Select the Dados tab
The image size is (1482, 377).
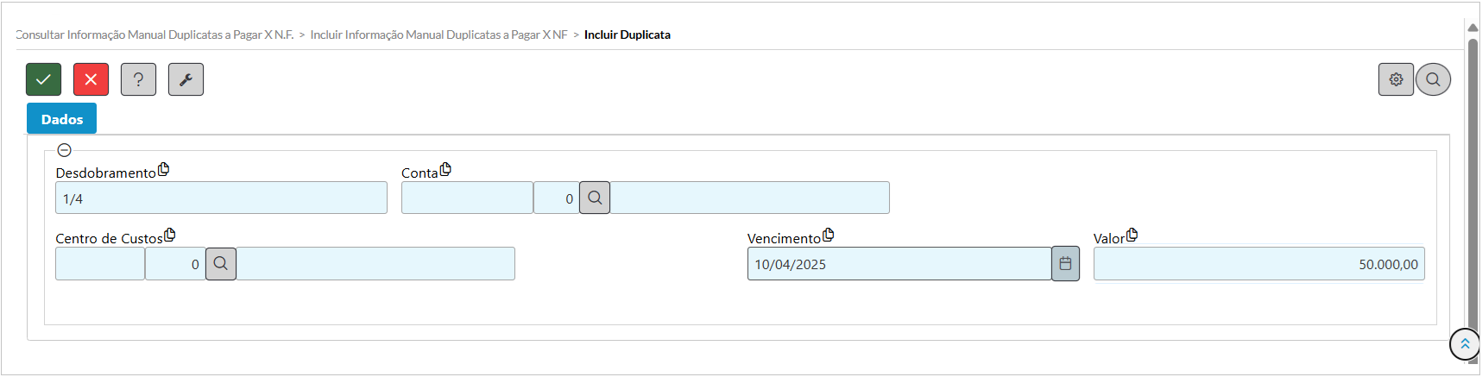[x=61, y=119]
